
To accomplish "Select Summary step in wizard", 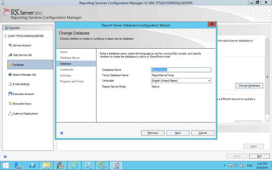I will pyautogui.click(x=65, y=75).
